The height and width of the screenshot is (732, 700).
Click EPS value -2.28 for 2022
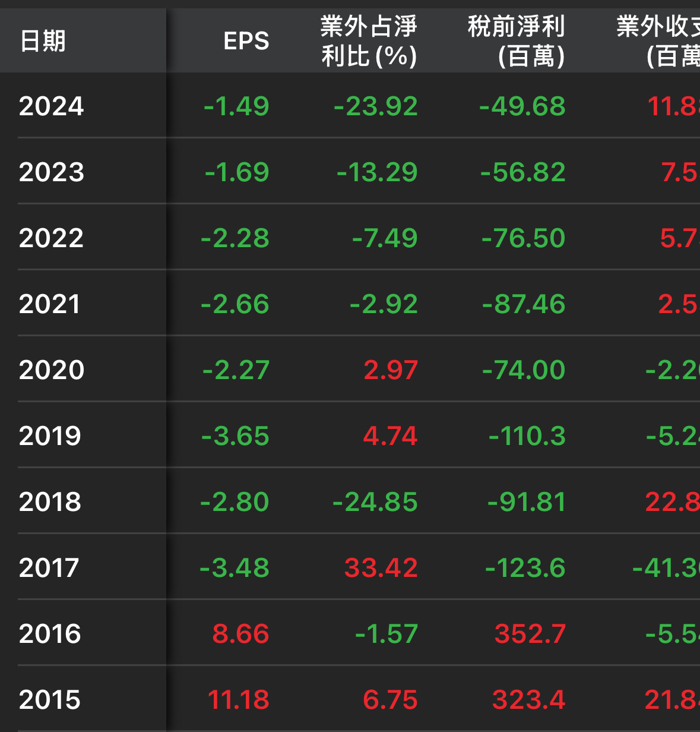(x=235, y=238)
